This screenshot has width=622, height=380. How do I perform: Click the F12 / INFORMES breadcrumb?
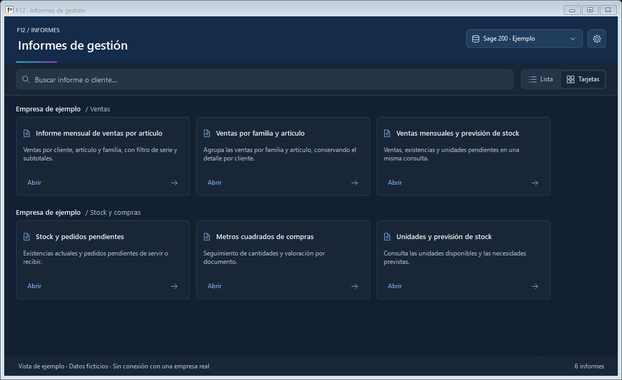[x=38, y=30]
